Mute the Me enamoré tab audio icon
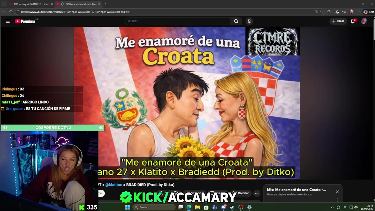This screenshot has height=211, width=375. point(62,4)
